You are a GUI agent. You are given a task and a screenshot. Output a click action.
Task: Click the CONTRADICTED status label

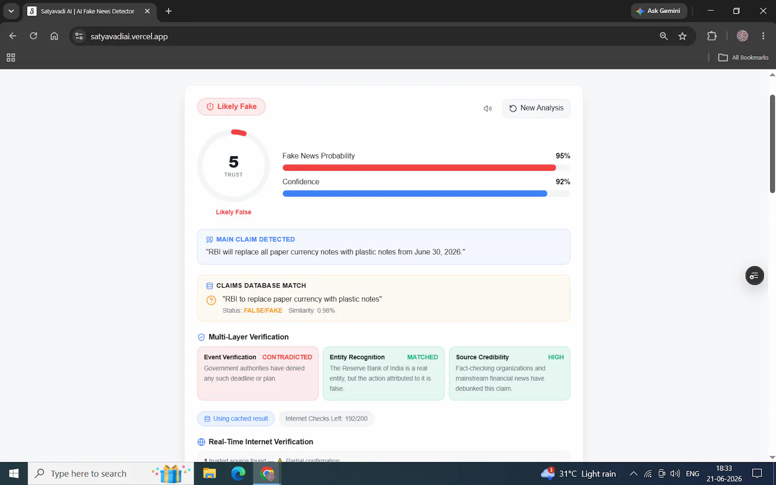(x=287, y=357)
